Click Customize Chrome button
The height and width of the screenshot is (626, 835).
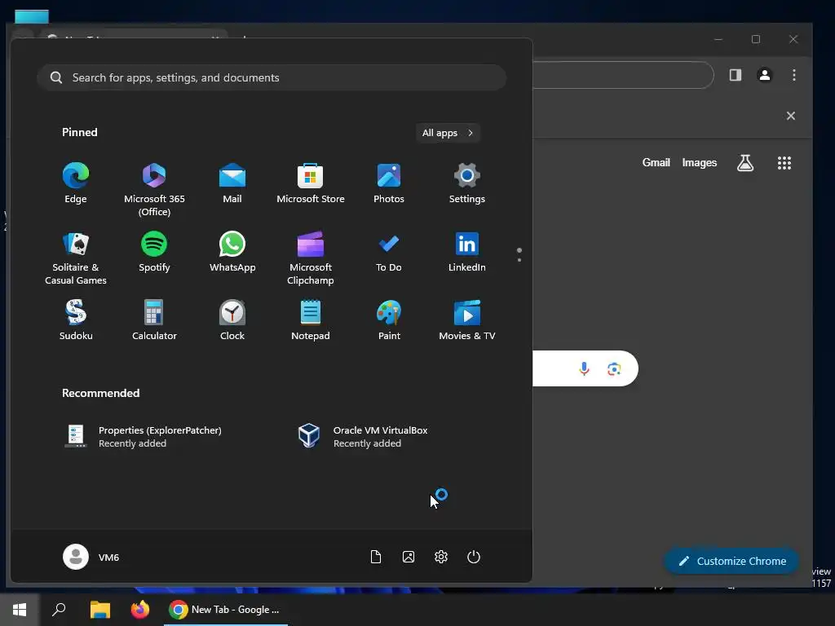(731, 561)
